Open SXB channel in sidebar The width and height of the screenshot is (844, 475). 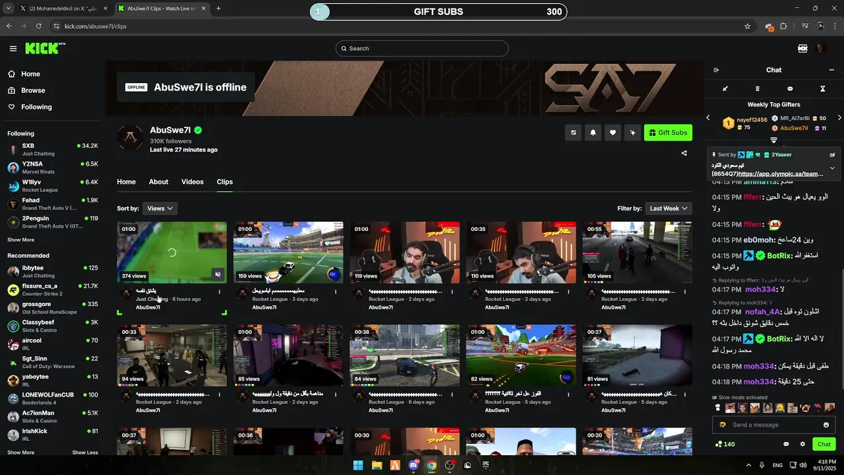pyautogui.click(x=53, y=149)
